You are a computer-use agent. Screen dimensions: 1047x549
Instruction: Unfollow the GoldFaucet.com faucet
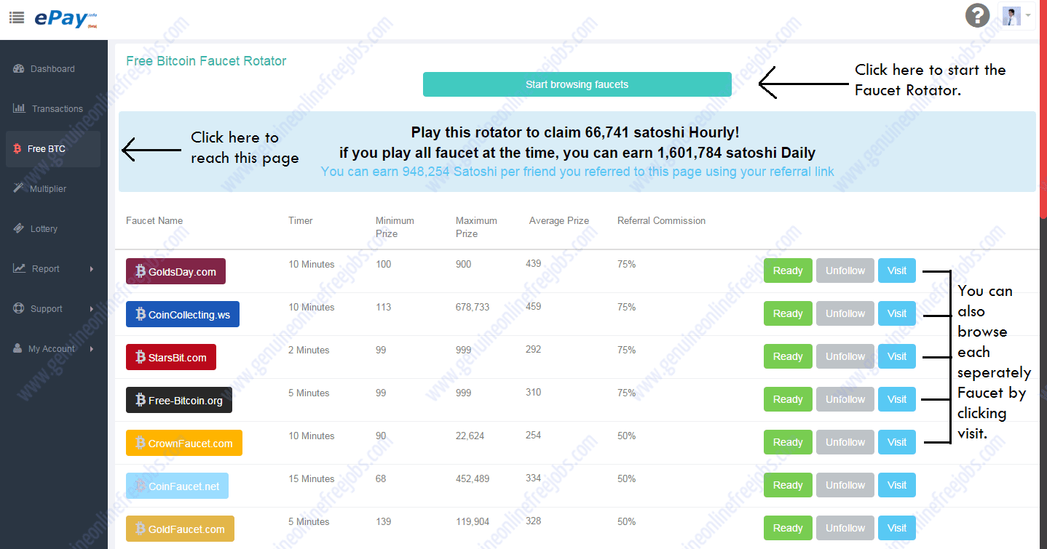(845, 528)
